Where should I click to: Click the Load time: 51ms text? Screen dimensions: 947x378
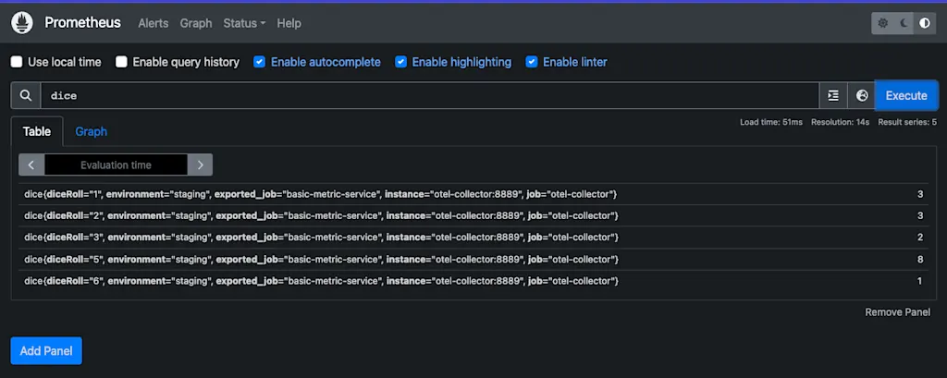coord(771,122)
